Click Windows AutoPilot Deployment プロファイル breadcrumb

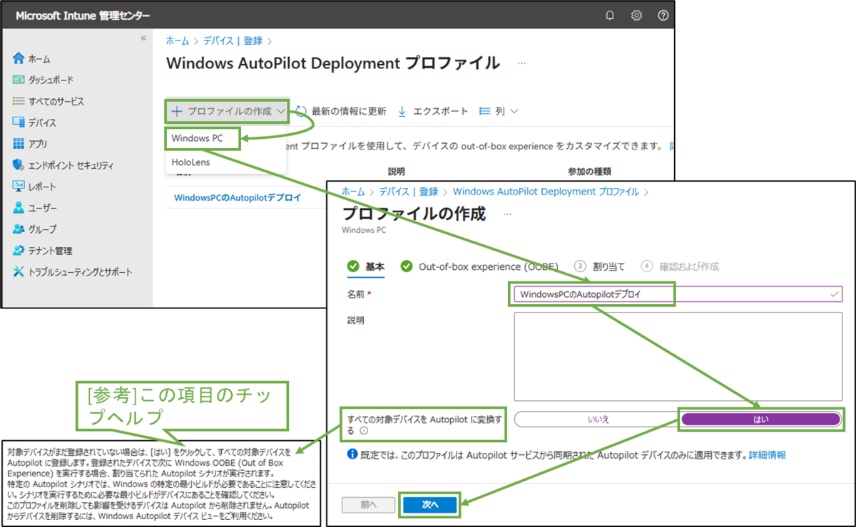pos(546,192)
